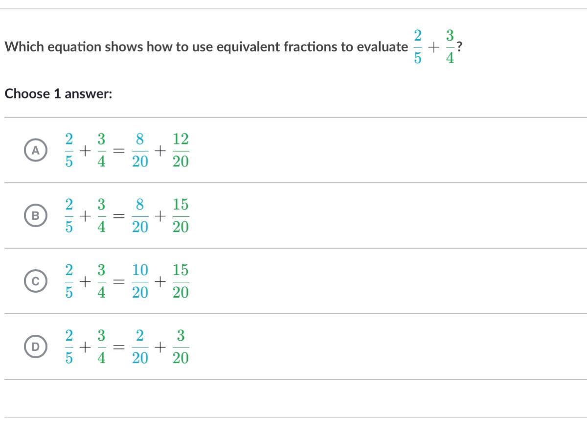
Task: Click the 2/5 fraction in option A
Action: [x=69, y=150]
